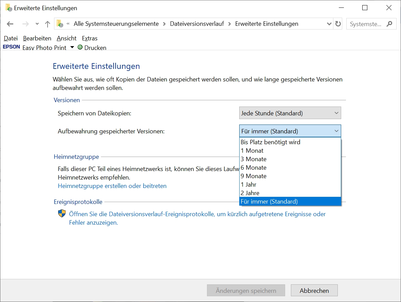Open Alle Systemsteuerungselemente breadcrumb
The image size is (401, 302).
click(x=116, y=24)
